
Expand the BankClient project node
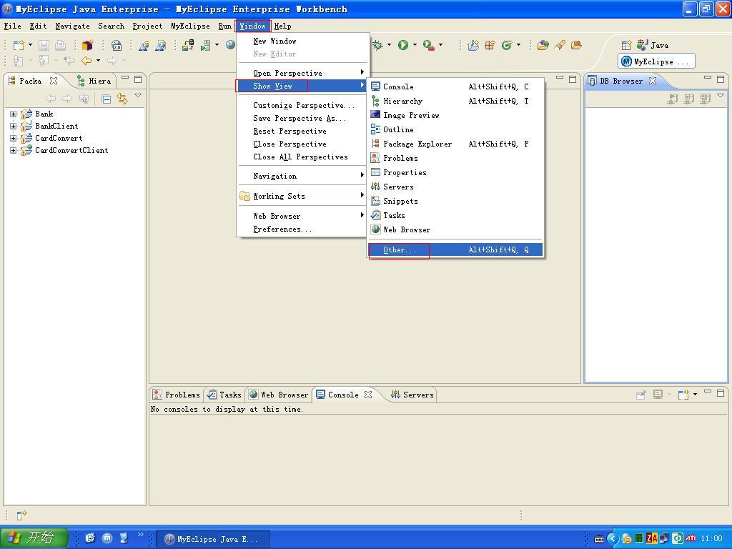coord(13,126)
